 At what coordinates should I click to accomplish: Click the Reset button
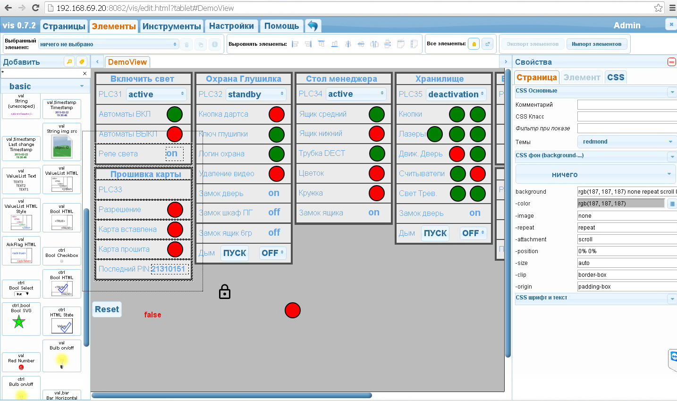pos(107,309)
